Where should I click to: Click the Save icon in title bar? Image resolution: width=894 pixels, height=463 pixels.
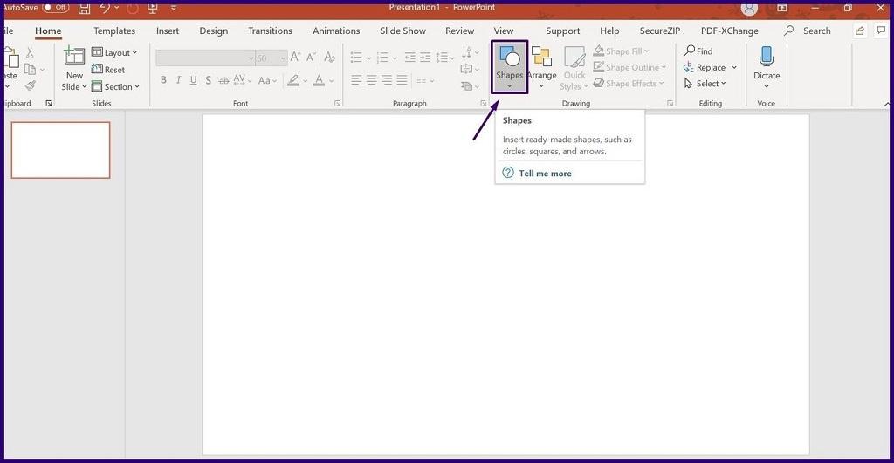click(x=84, y=8)
